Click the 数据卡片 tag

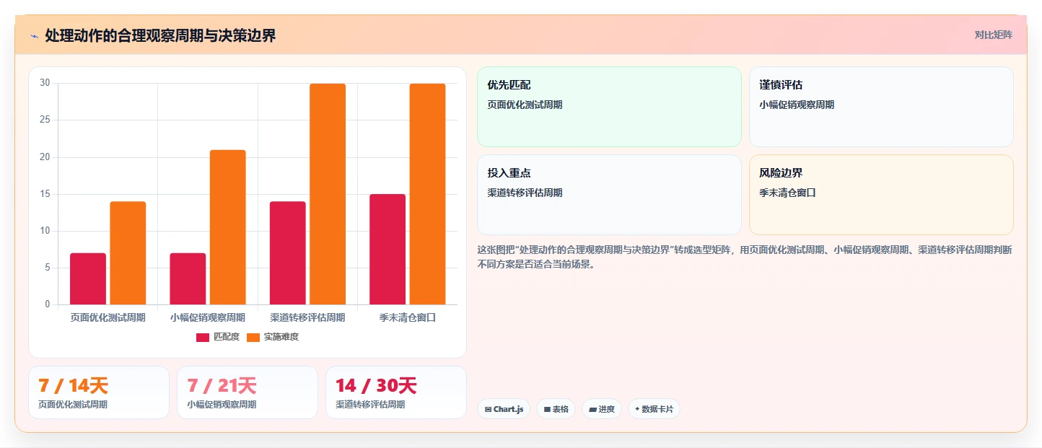point(654,409)
